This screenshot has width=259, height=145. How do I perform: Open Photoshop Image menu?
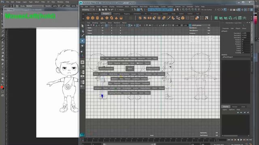point(18,2)
